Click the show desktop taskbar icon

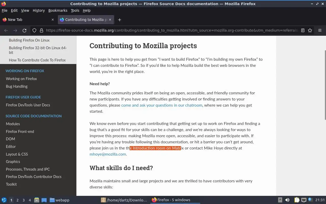(44, 200)
